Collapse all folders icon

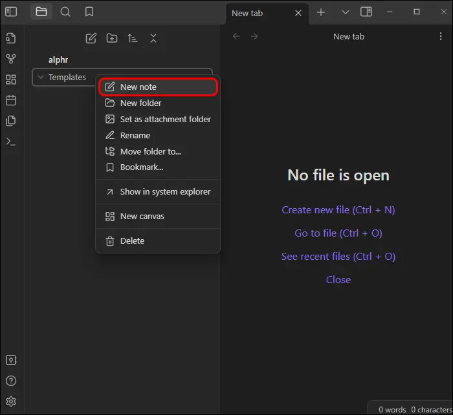point(153,38)
